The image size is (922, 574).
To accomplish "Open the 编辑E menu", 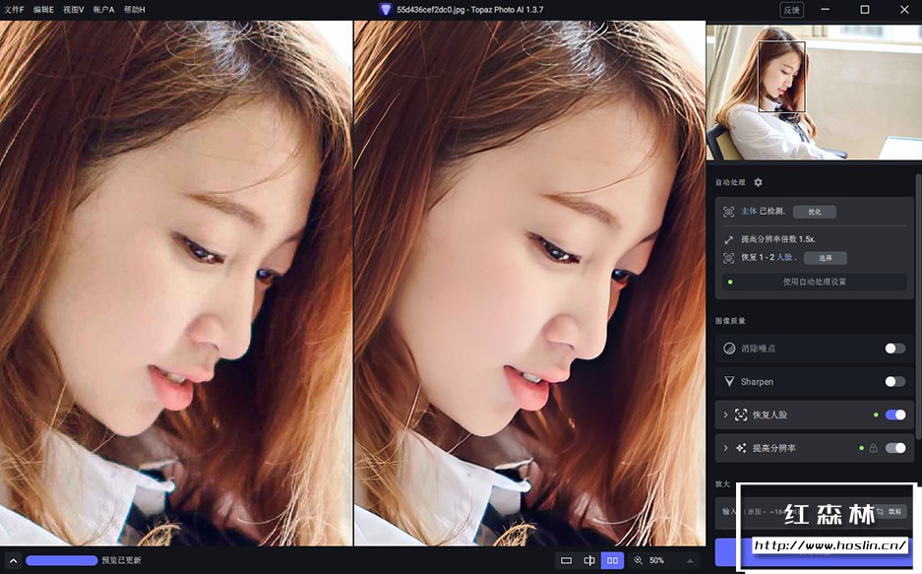I will pos(43,10).
